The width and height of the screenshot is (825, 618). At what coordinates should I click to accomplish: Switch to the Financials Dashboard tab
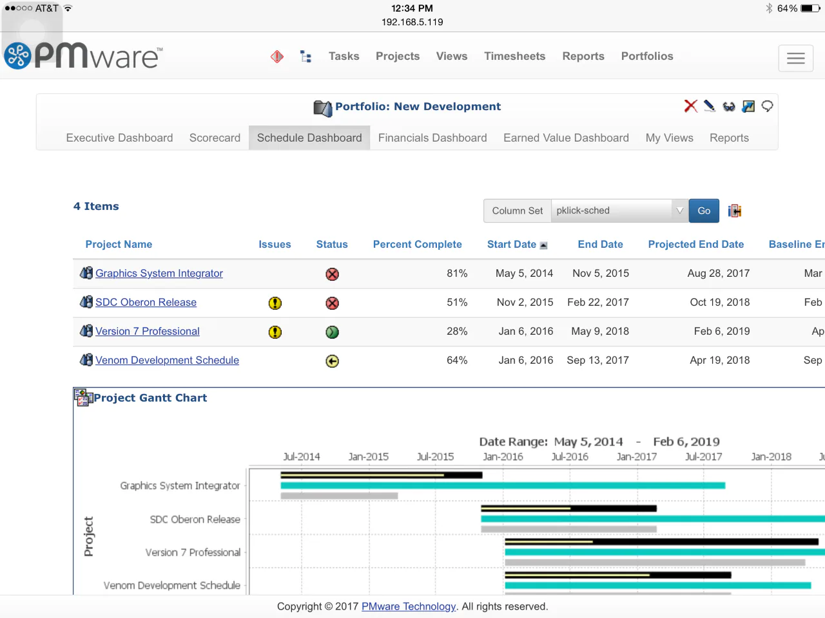coord(432,138)
